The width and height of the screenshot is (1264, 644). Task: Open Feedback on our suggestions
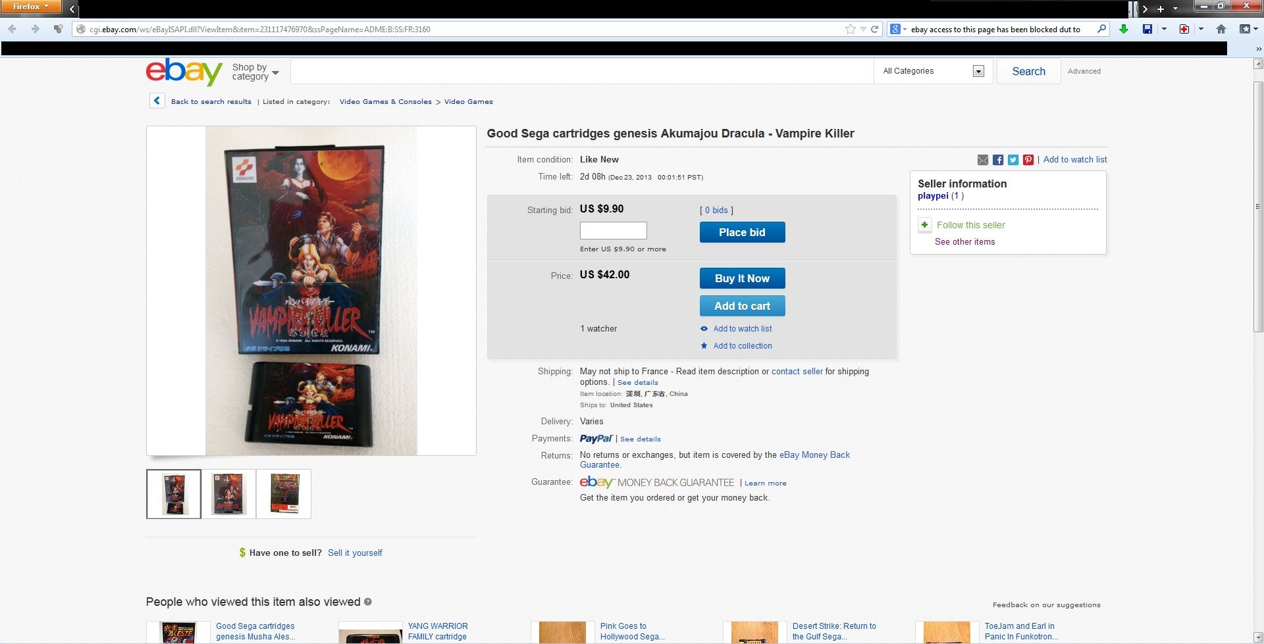[1047, 605]
